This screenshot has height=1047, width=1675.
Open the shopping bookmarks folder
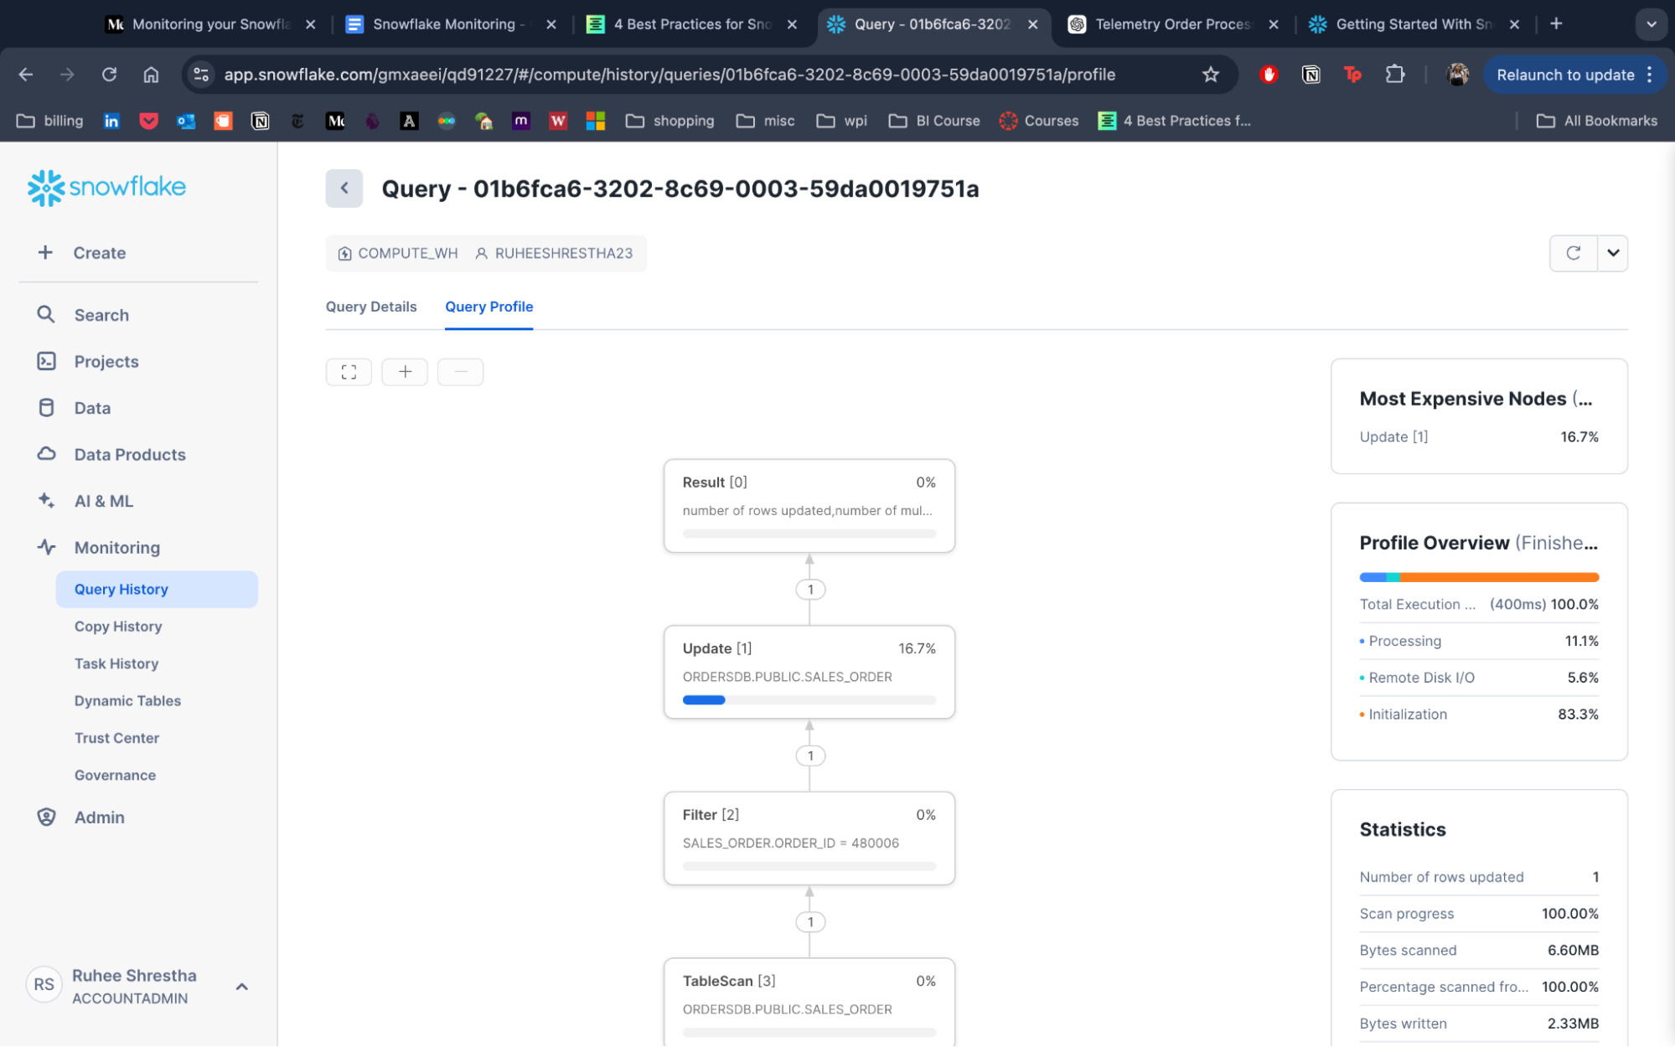[x=669, y=121]
